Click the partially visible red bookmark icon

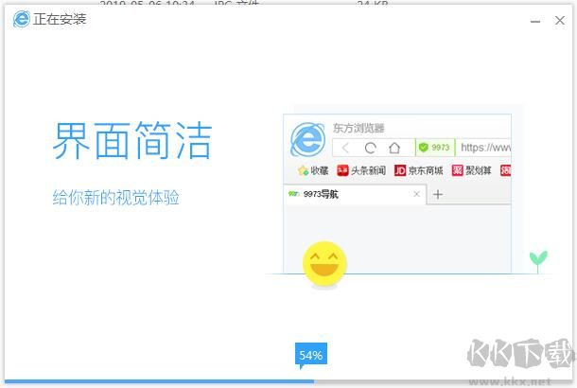coord(506,170)
